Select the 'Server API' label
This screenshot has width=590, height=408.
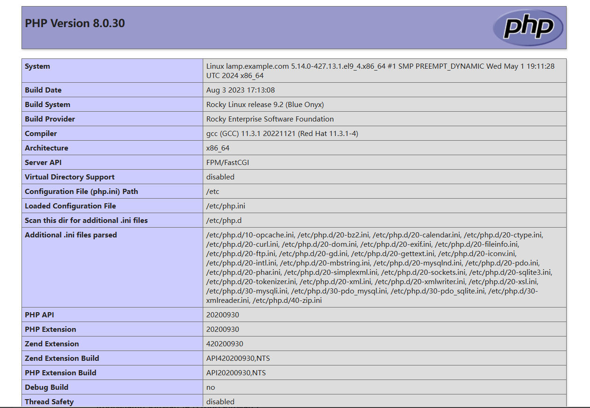pos(43,163)
